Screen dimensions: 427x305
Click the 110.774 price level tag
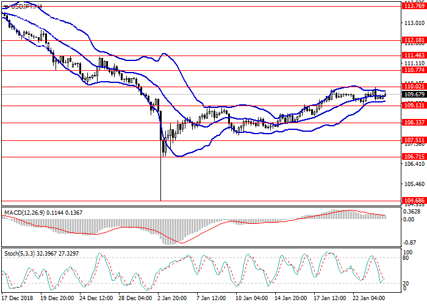[414, 70]
